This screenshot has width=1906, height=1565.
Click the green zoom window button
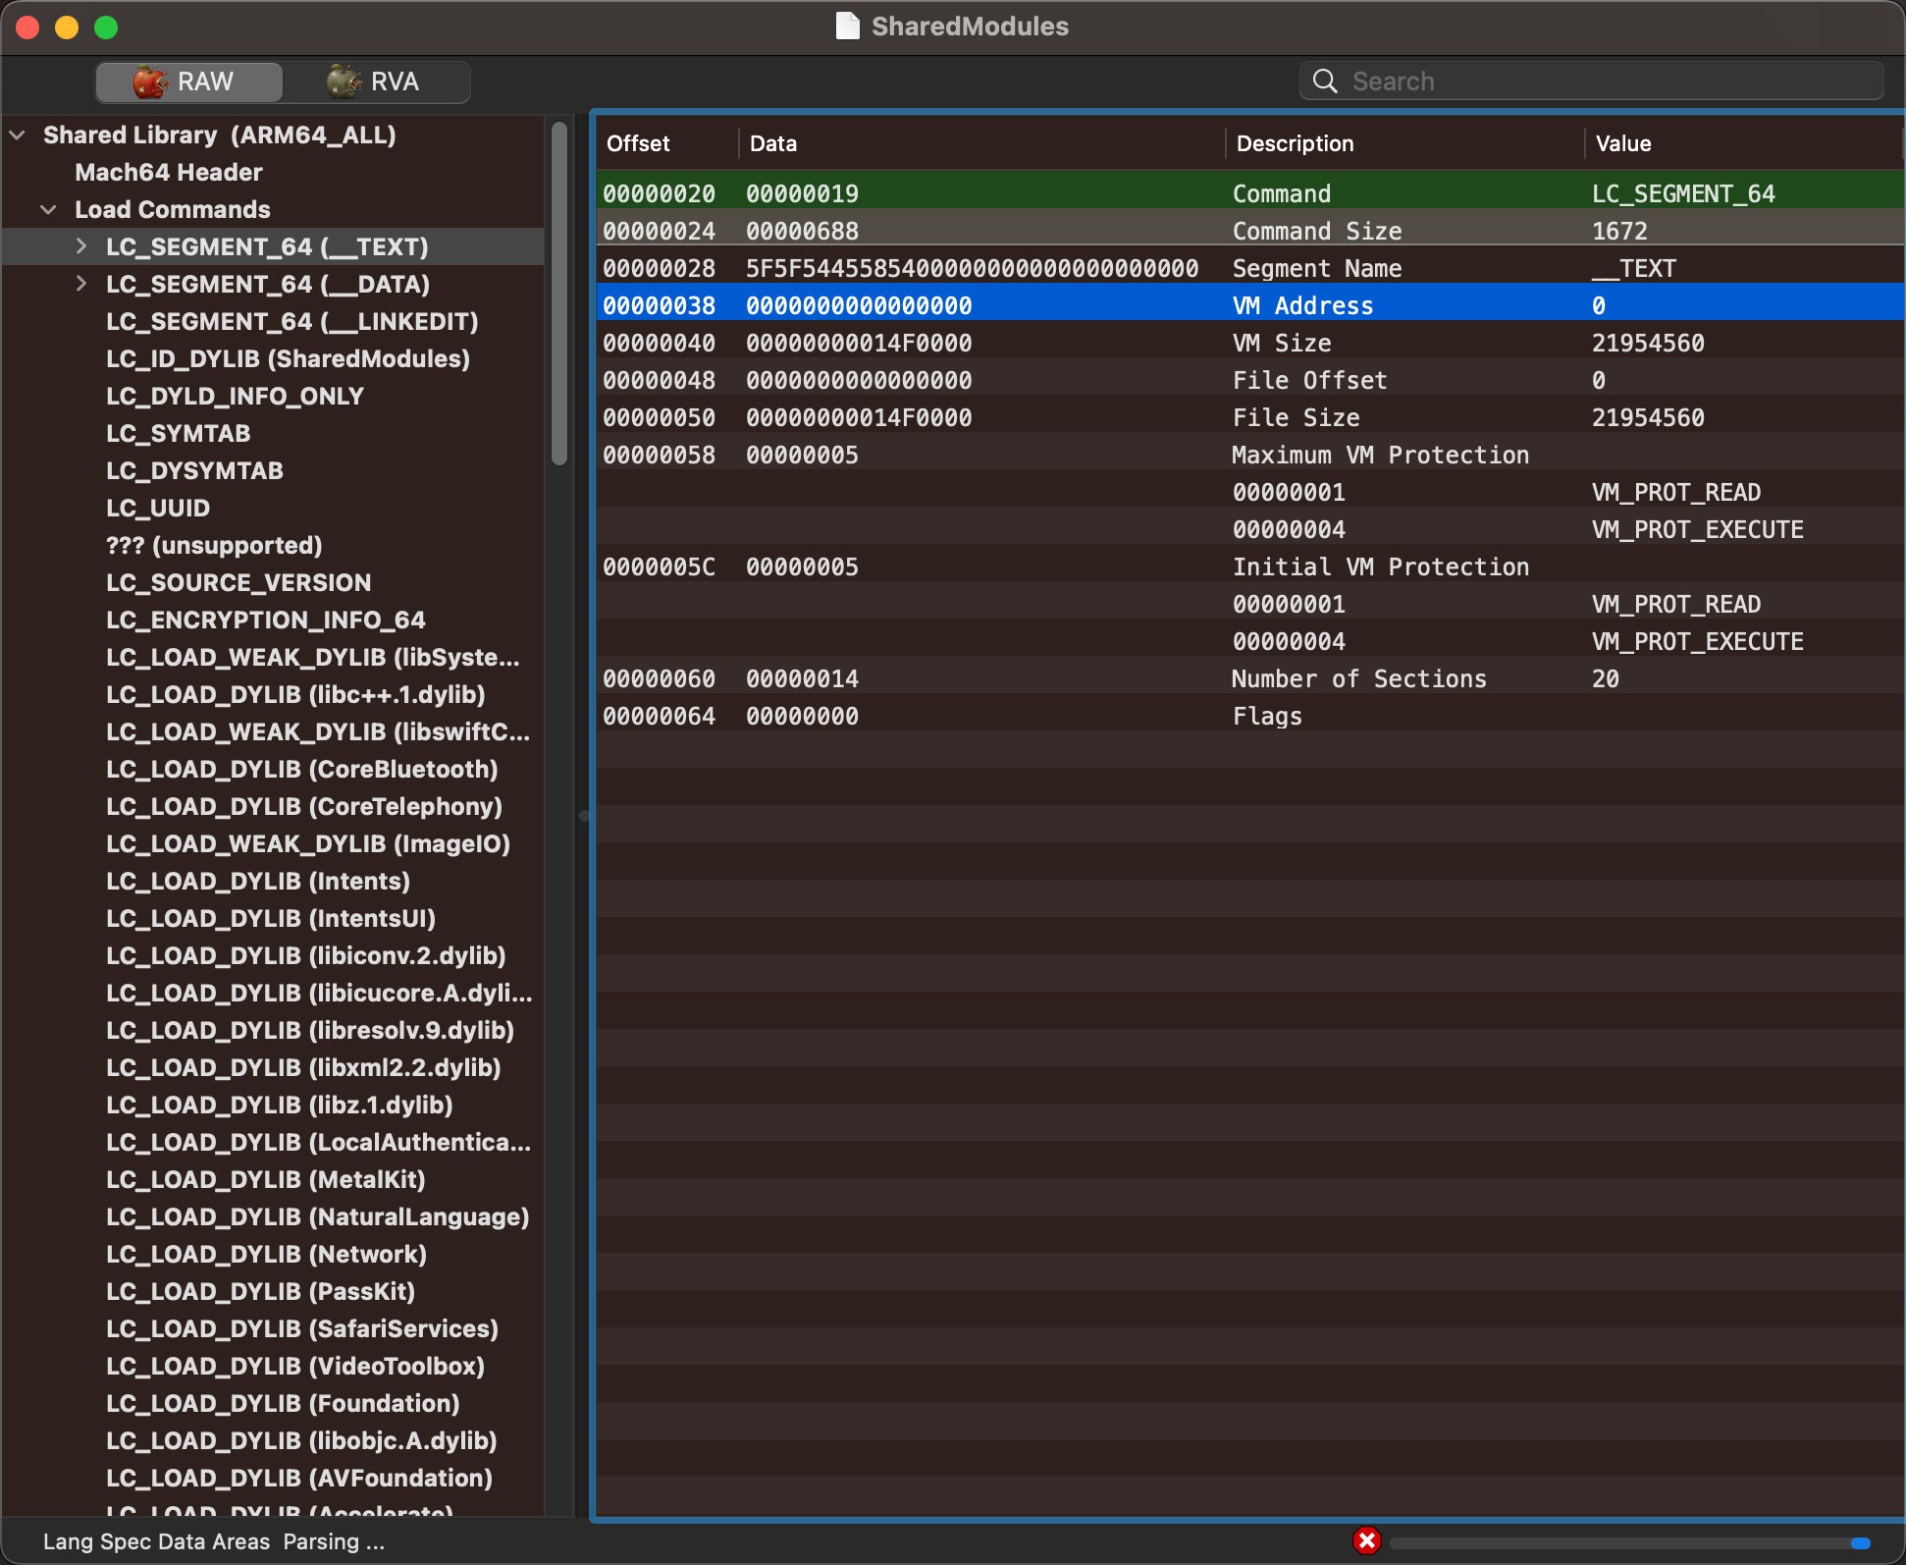pyautogui.click(x=106, y=27)
